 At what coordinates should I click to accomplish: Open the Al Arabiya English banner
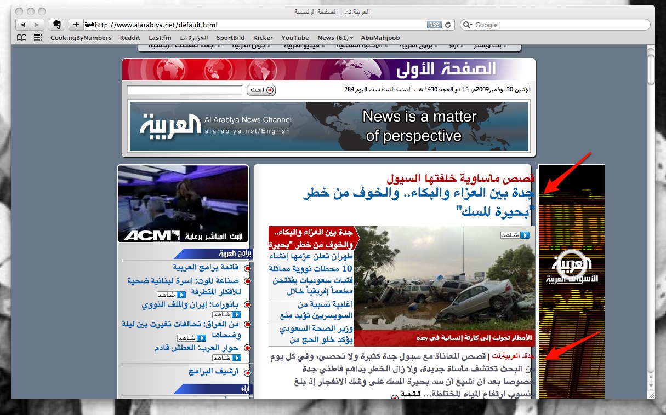click(329, 126)
